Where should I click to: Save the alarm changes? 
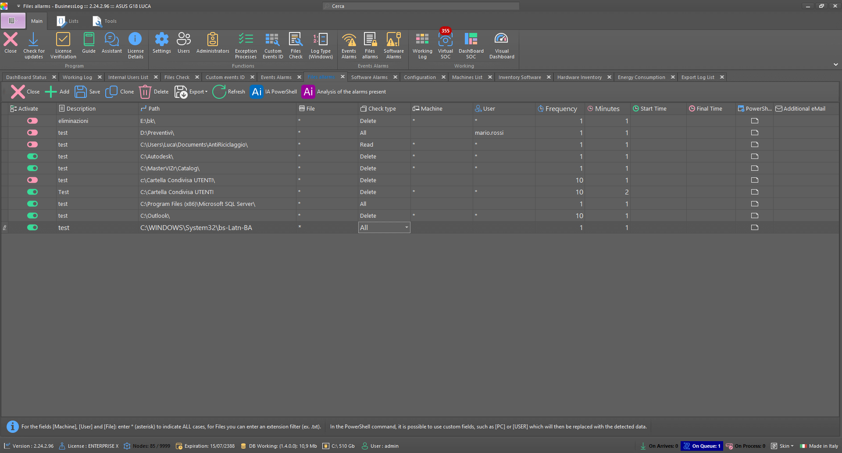87,92
